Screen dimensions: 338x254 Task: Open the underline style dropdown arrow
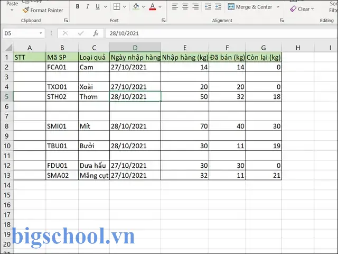[x=106, y=7]
